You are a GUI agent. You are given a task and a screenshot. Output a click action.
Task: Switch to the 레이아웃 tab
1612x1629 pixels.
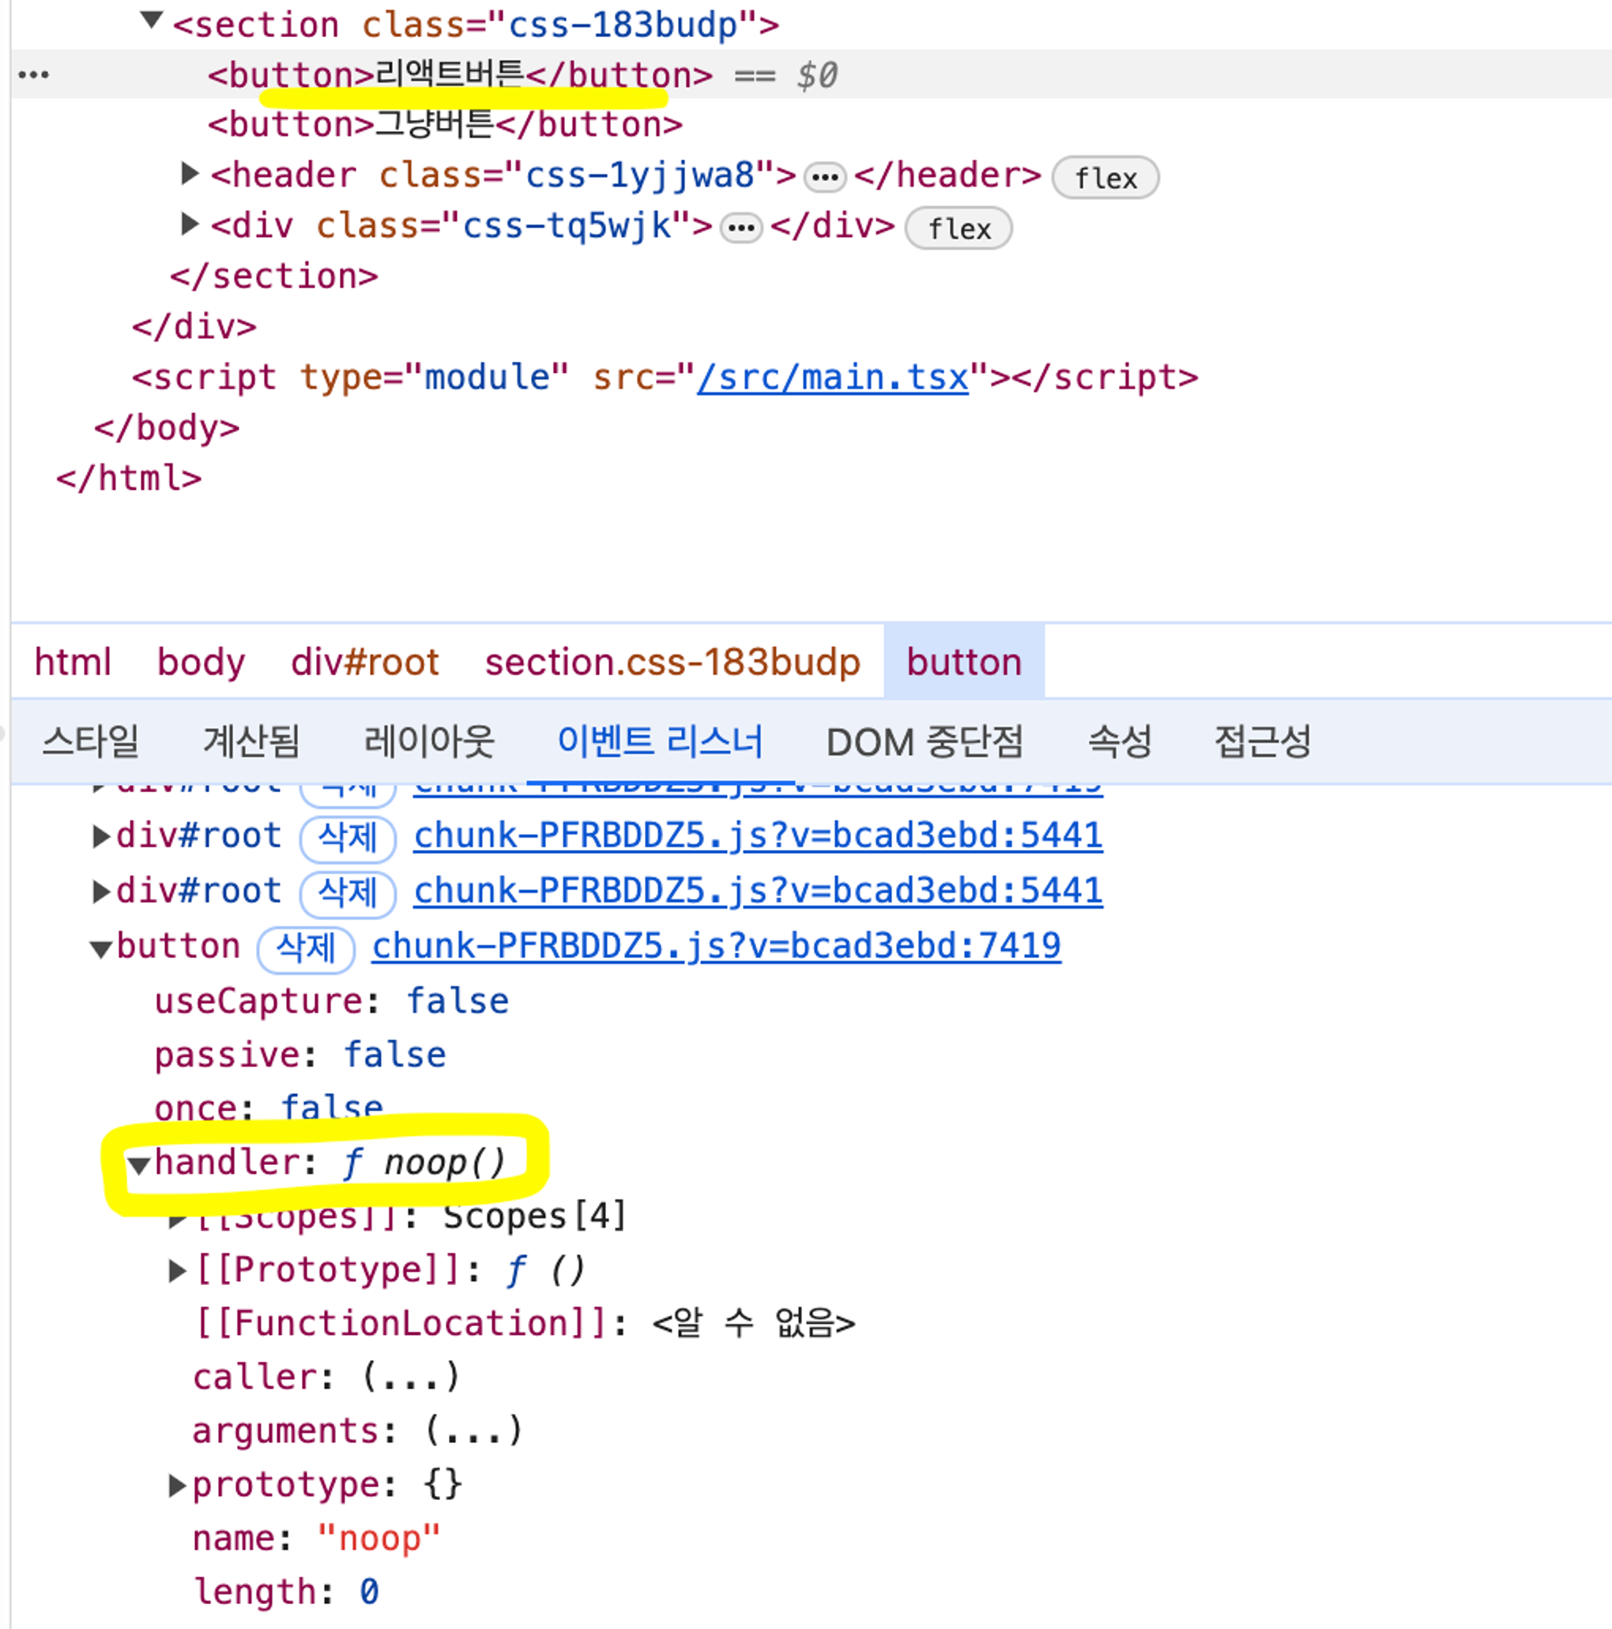429,741
